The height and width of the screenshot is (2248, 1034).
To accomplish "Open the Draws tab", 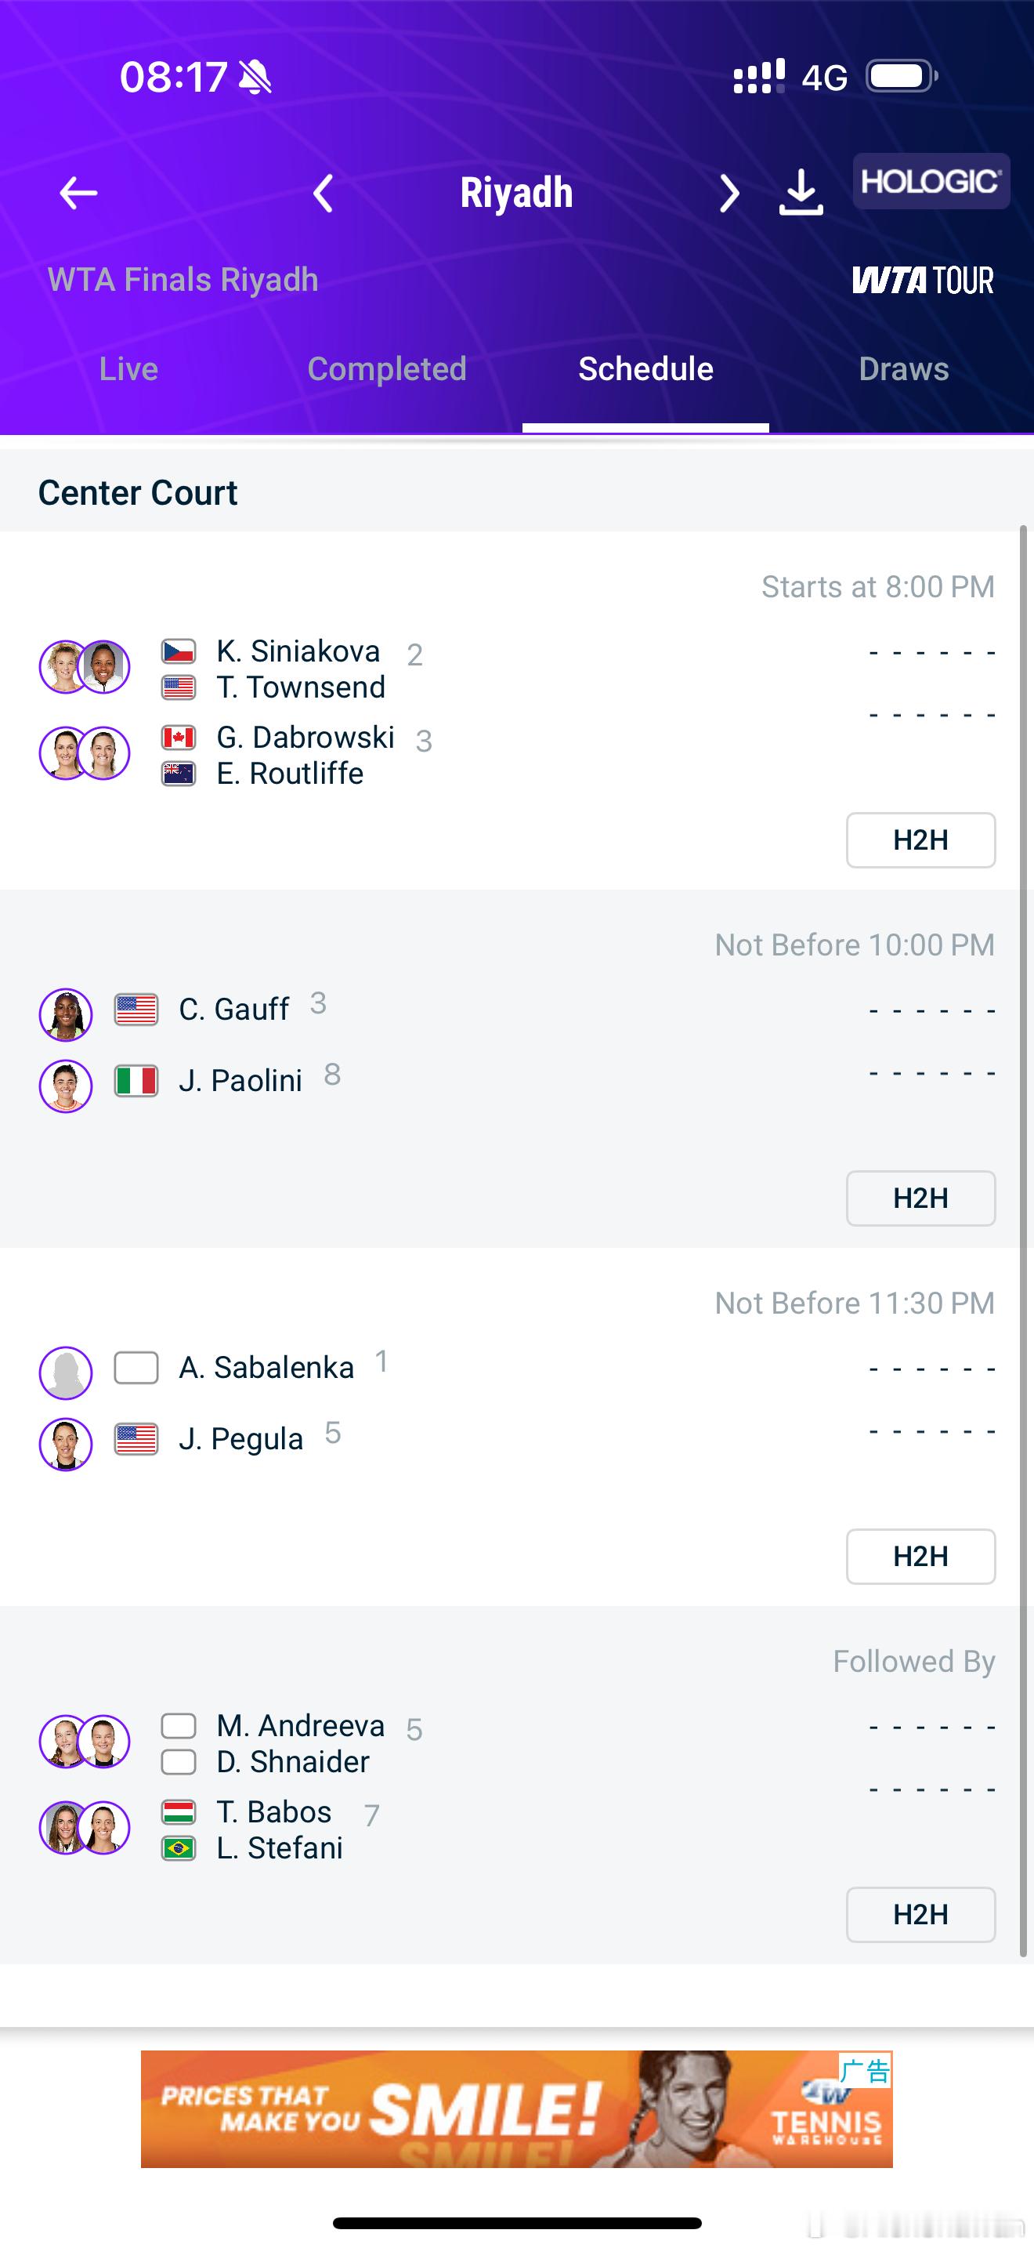I will (x=903, y=369).
